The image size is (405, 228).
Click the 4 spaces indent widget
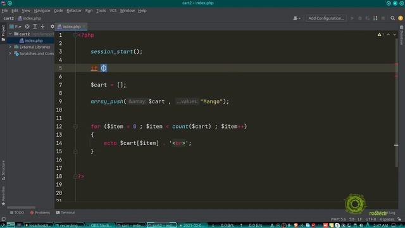pyautogui.click(x=387, y=219)
